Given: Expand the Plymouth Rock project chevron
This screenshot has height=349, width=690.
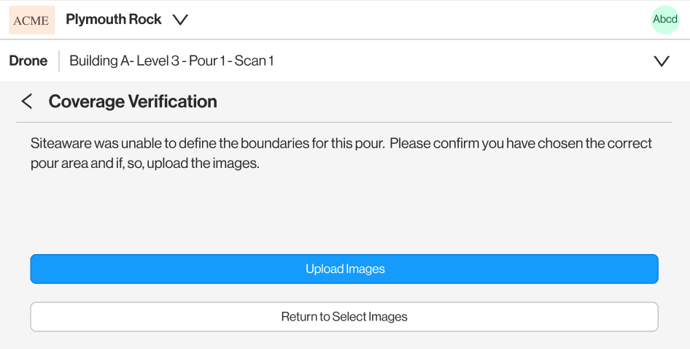Looking at the screenshot, I should (180, 20).
